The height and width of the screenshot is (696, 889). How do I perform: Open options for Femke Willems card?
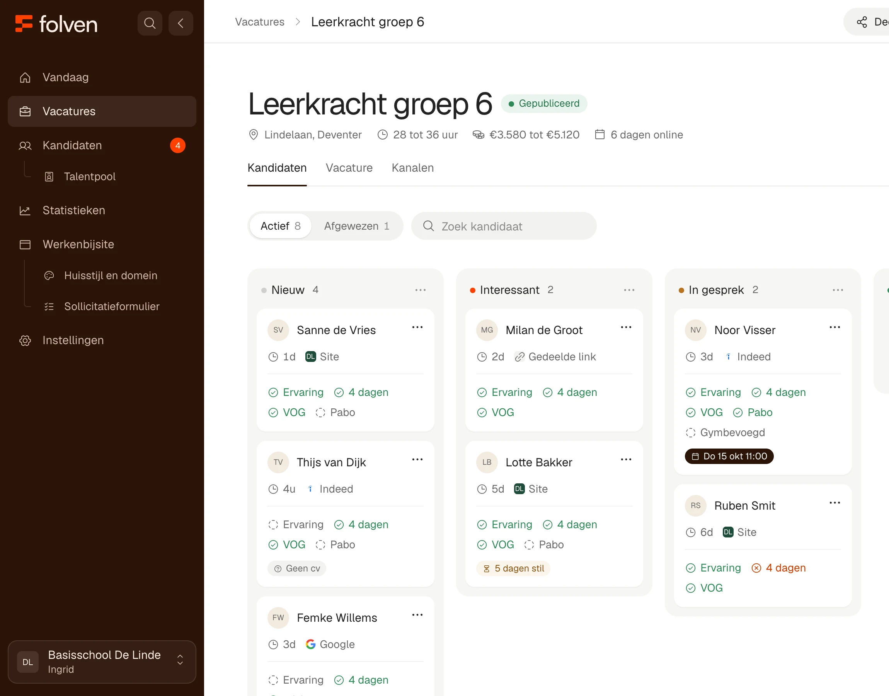click(417, 615)
